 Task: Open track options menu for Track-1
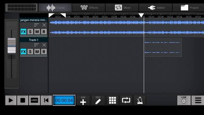[36, 45]
